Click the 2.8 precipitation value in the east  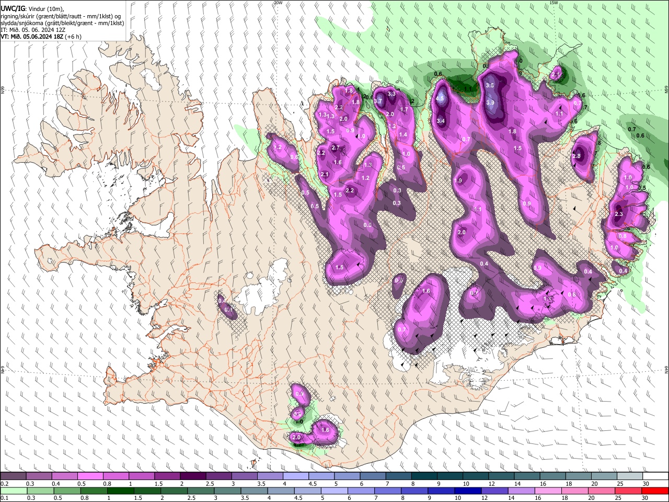(576, 156)
